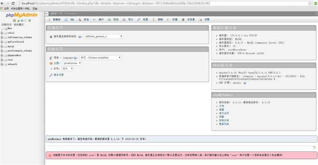The width and height of the screenshot is (318, 165).
Task: Expand the cdcol database node
Action: [2, 33]
